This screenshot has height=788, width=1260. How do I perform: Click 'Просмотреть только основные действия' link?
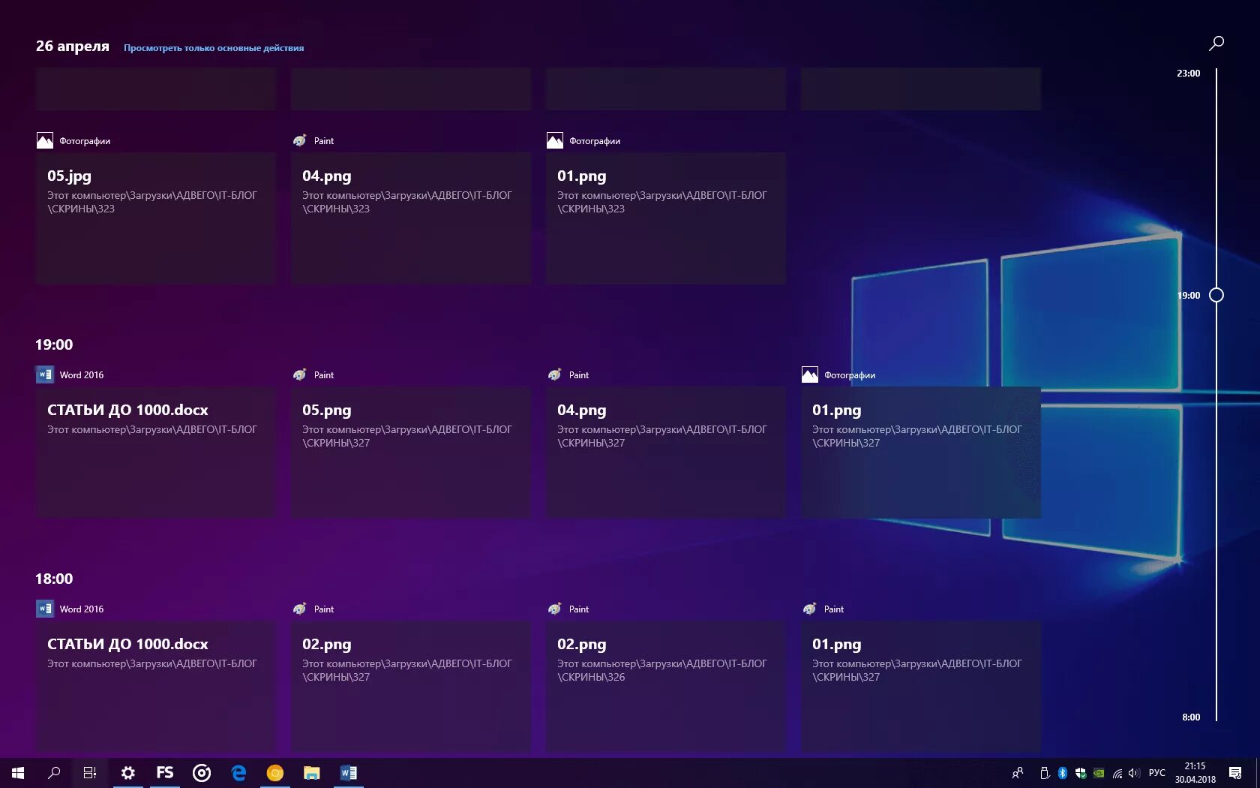(214, 48)
